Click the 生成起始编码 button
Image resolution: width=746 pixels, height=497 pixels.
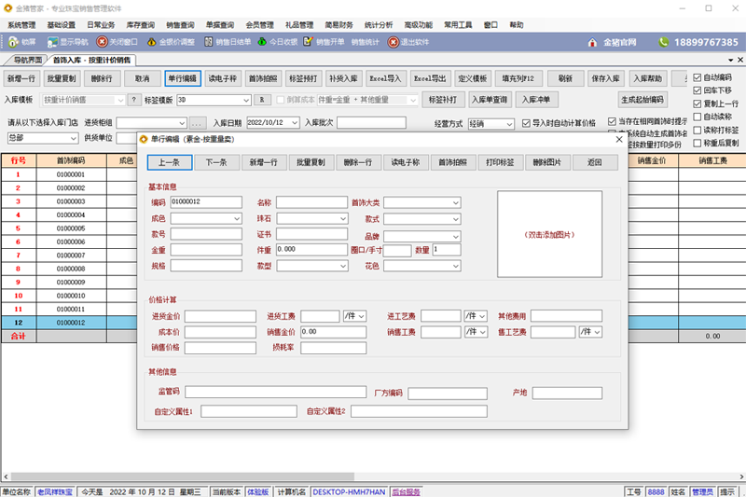[642, 100]
